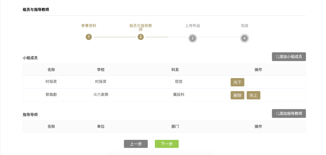Viewport: 326px width, 155px height.
Task: Click 名称 header in 指导导师 table
Action: click(51, 127)
